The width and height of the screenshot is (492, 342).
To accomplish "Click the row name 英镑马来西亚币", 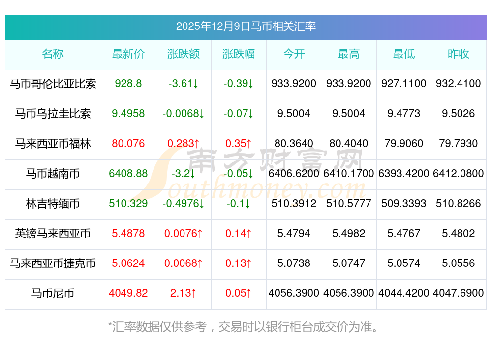I will tap(53, 234).
